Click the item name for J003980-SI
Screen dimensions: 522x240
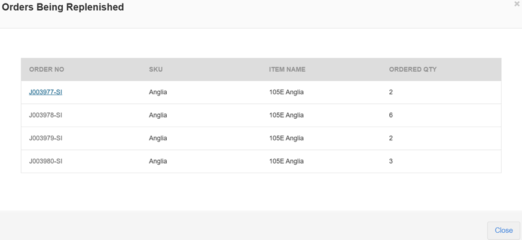coord(286,161)
